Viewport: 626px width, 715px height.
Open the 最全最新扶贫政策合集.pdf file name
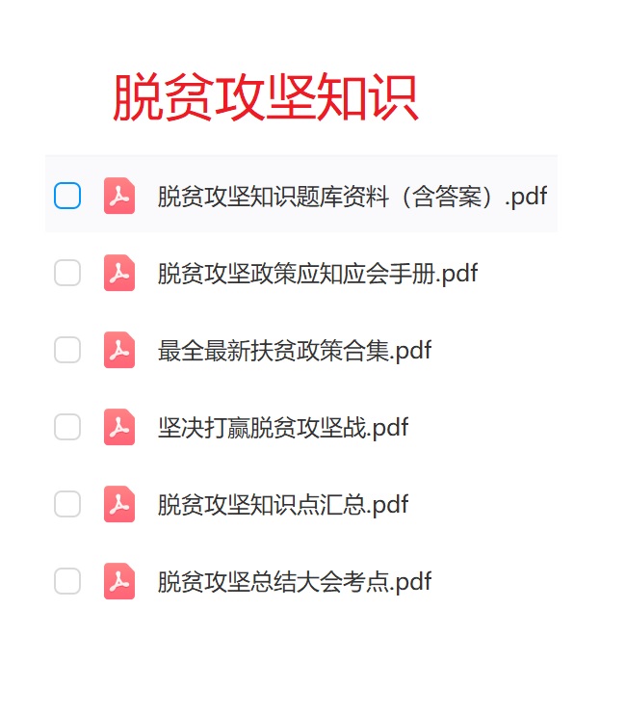(295, 351)
